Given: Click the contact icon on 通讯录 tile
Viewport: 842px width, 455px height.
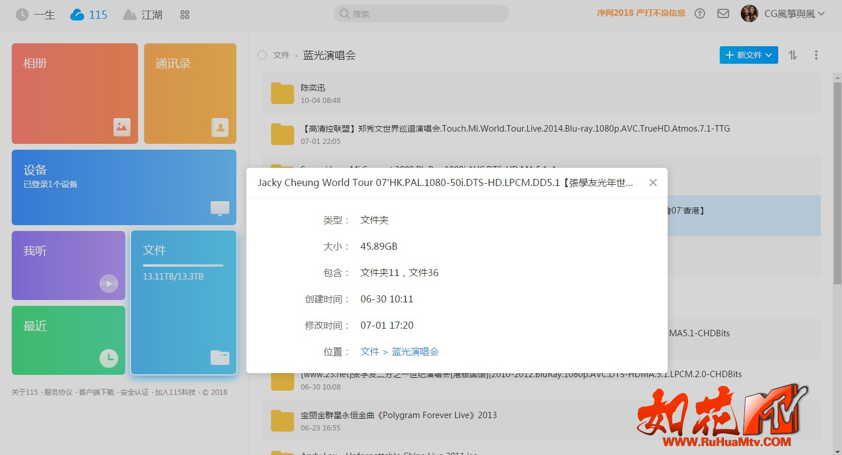Looking at the screenshot, I should click(x=220, y=127).
